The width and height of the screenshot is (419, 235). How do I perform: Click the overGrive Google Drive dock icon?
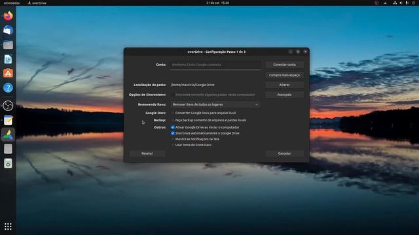pos(8,134)
